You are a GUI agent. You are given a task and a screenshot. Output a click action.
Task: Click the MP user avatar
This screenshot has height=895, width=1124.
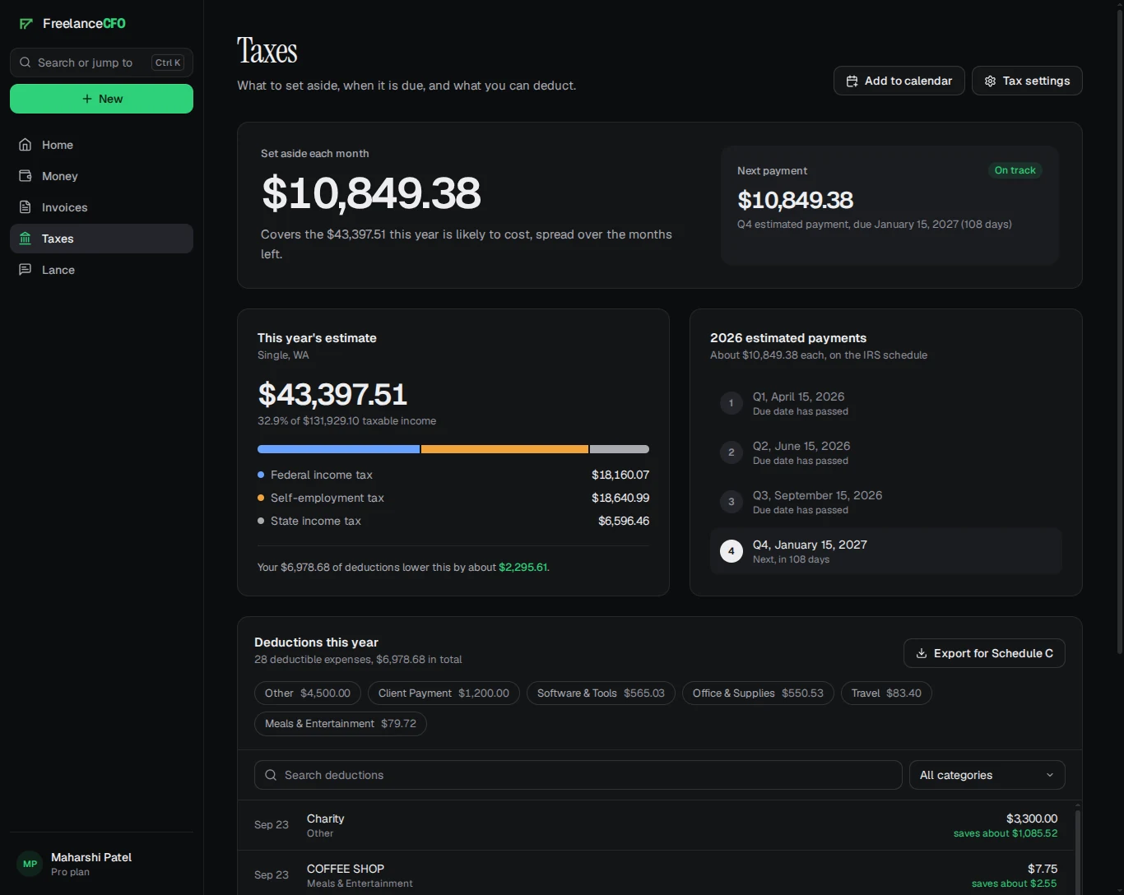tap(30, 864)
